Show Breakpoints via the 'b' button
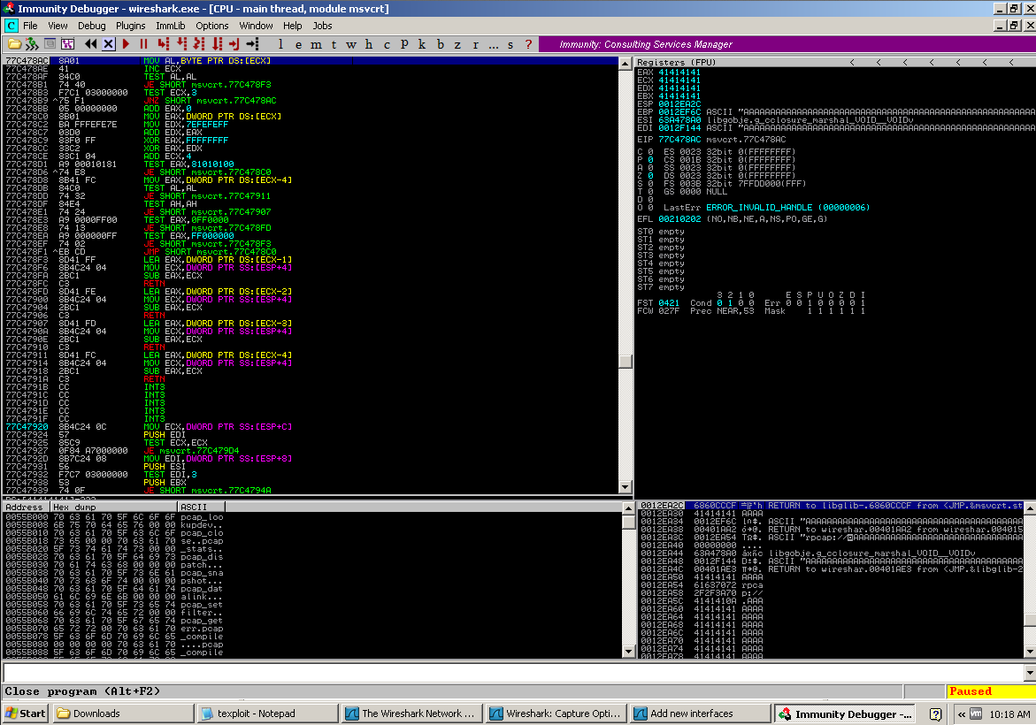The image size is (1036, 725). (440, 44)
